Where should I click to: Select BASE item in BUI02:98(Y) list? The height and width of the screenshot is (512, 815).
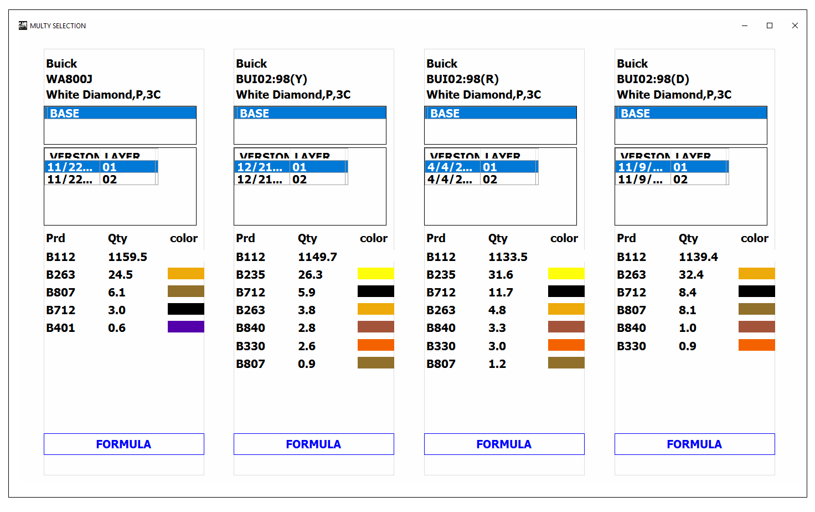[310, 113]
